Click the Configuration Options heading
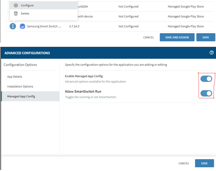 (x=20, y=65)
